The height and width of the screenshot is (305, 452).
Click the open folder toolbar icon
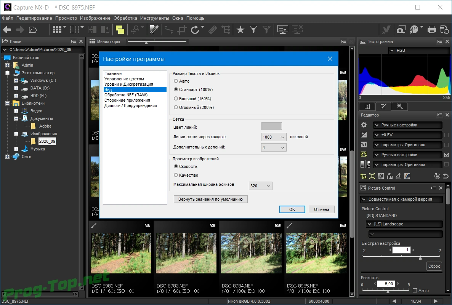(33, 30)
